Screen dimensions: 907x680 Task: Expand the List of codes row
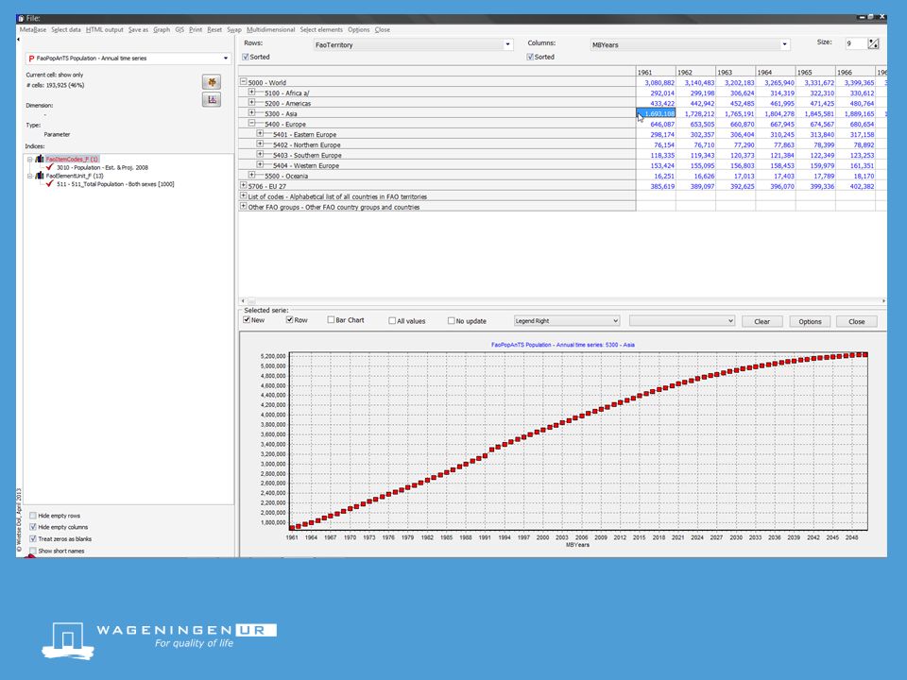pyautogui.click(x=244, y=196)
